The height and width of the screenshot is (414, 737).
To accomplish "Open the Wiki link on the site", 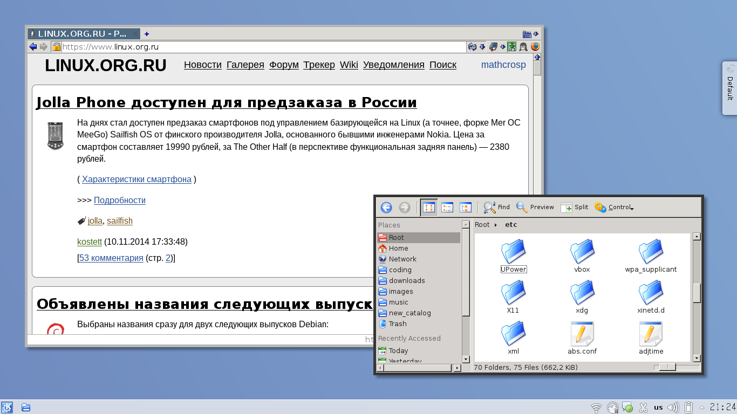I will coord(349,65).
